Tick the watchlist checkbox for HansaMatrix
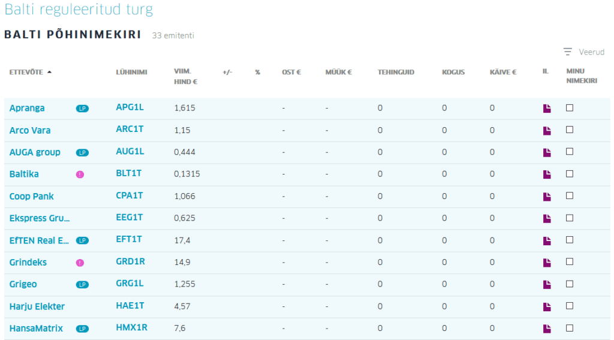The image size is (614, 340). (570, 328)
